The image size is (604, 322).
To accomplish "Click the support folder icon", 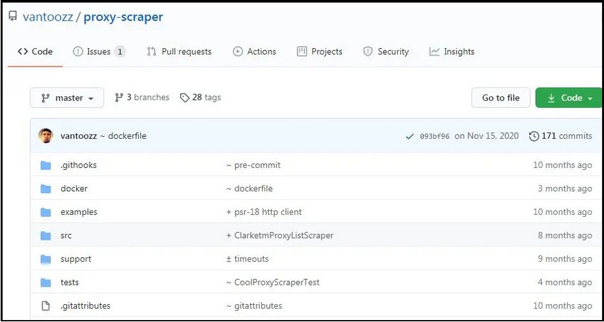I will pyautogui.click(x=46, y=260).
